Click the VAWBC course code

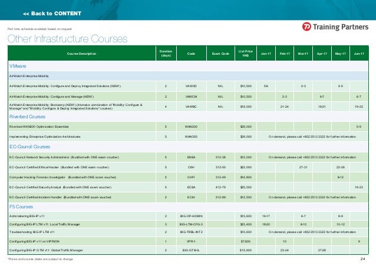191,107
